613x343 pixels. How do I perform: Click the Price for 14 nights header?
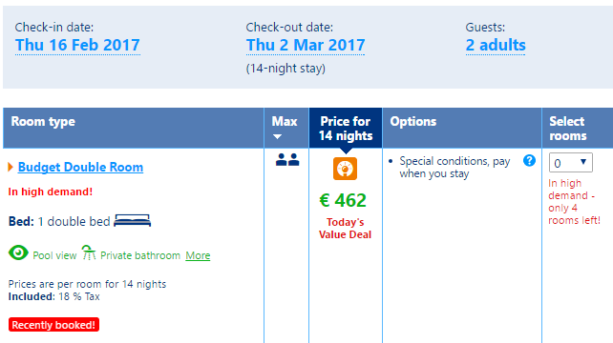(x=346, y=129)
